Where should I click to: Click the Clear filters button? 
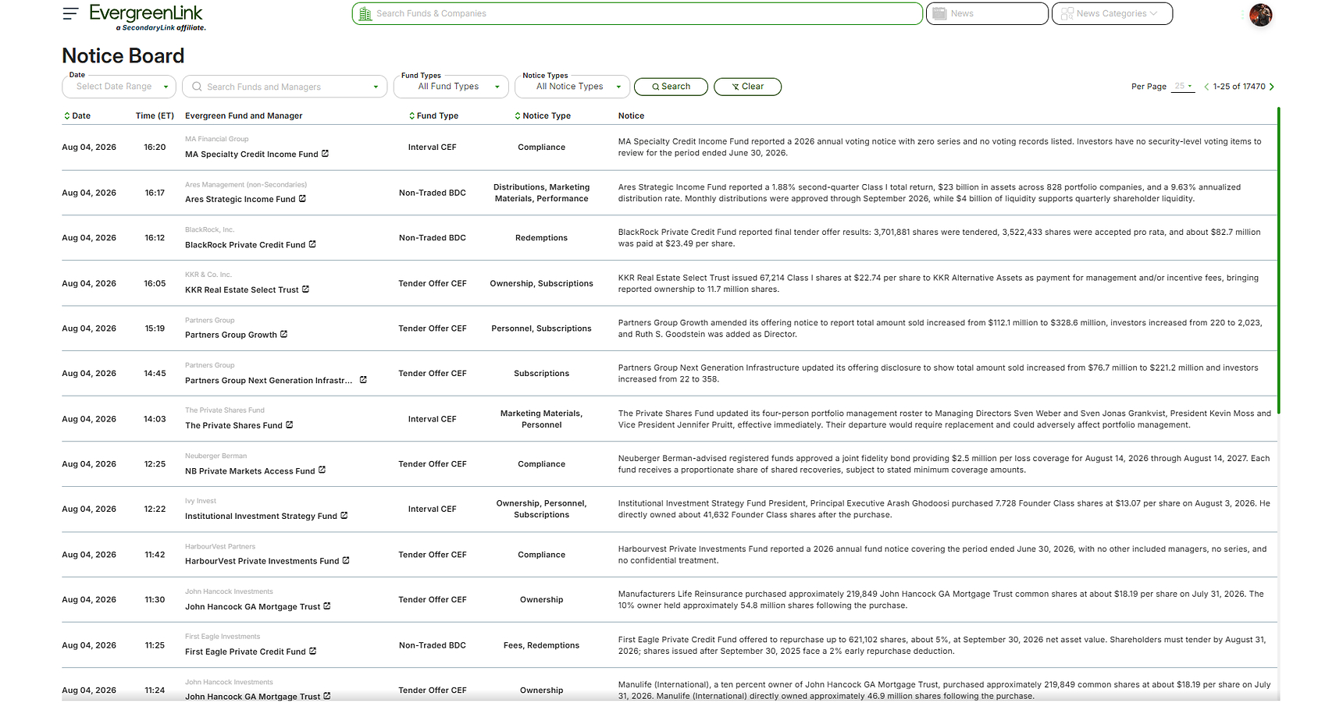coord(747,87)
